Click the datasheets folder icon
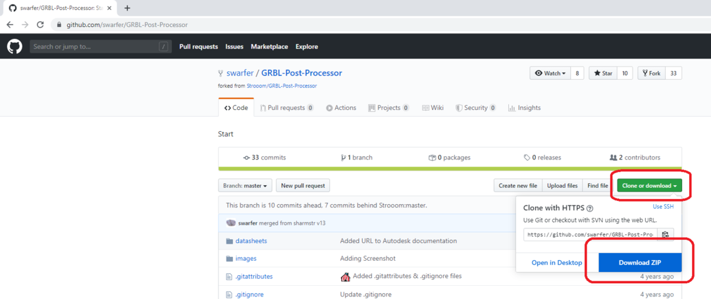 pyautogui.click(x=229, y=241)
